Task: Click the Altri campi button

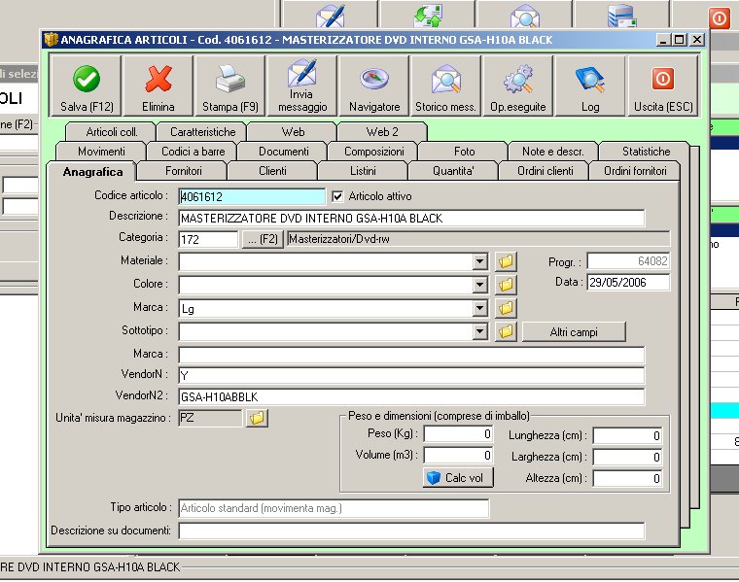Action: pos(573,332)
